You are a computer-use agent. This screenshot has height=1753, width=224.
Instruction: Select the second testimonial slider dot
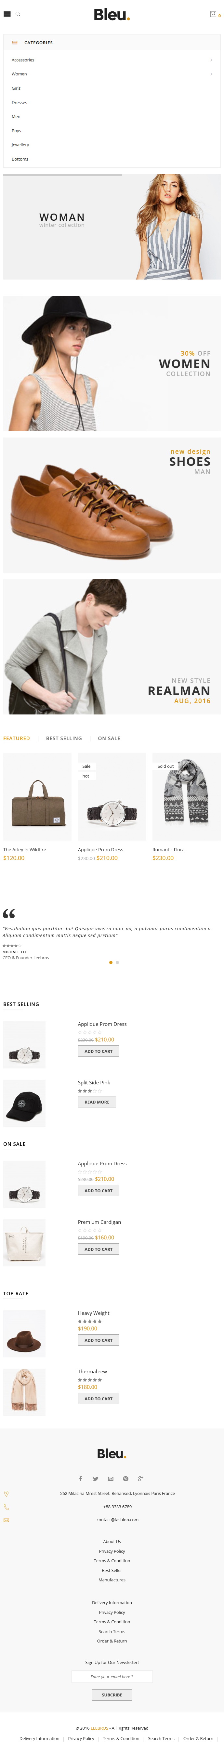117,962
